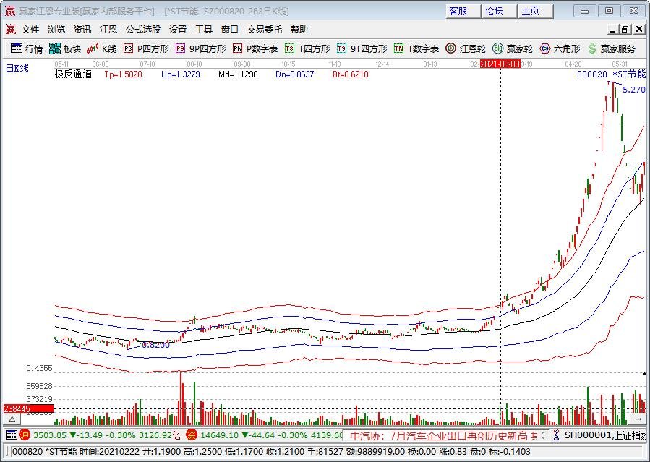Image resolution: width=650 pixels, height=462 pixels.
Task: Open the 江恩轮 Gann wheel tool
Action: click(465, 49)
